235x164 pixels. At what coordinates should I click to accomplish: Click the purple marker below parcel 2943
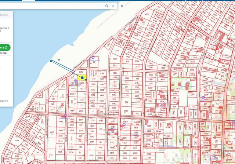click(135, 135)
